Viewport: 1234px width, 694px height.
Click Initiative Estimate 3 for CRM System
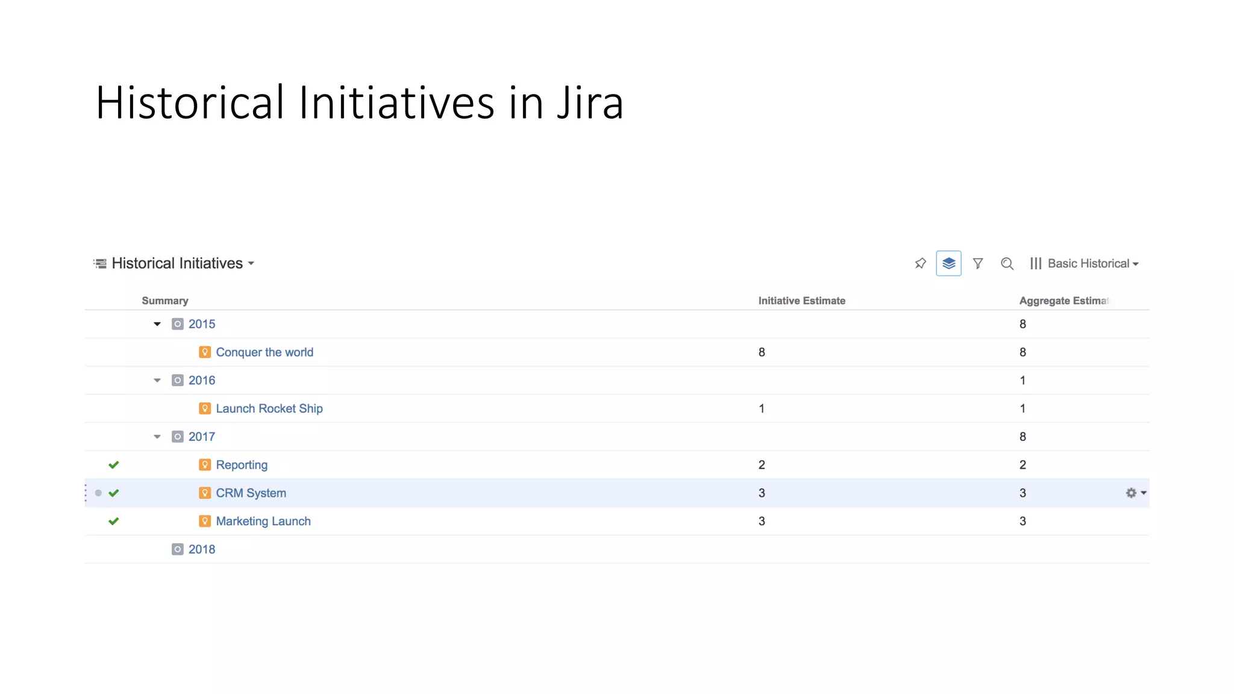coord(762,493)
